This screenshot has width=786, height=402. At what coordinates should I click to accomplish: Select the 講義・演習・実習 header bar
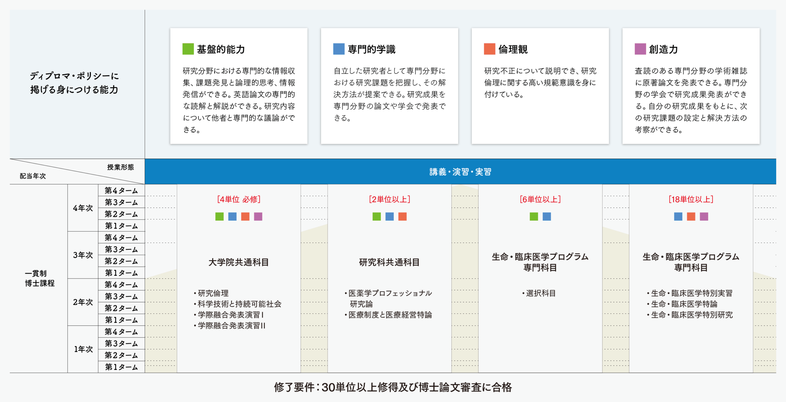point(460,172)
